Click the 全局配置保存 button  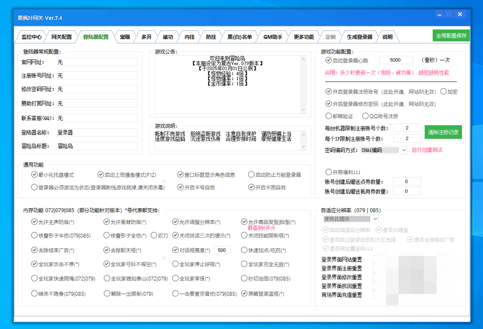click(451, 36)
